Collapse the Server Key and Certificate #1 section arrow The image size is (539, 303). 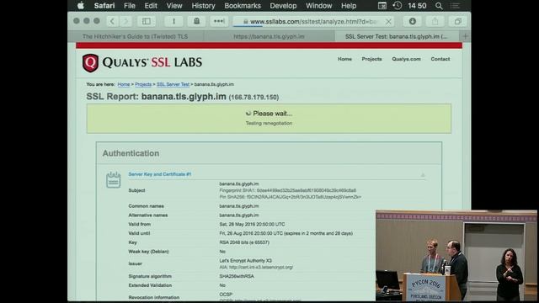(423, 175)
